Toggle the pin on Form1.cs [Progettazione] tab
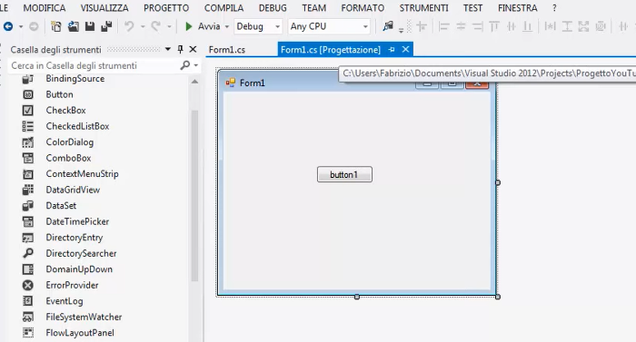The height and width of the screenshot is (342, 636). pyautogui.click(x=392, y=49)
